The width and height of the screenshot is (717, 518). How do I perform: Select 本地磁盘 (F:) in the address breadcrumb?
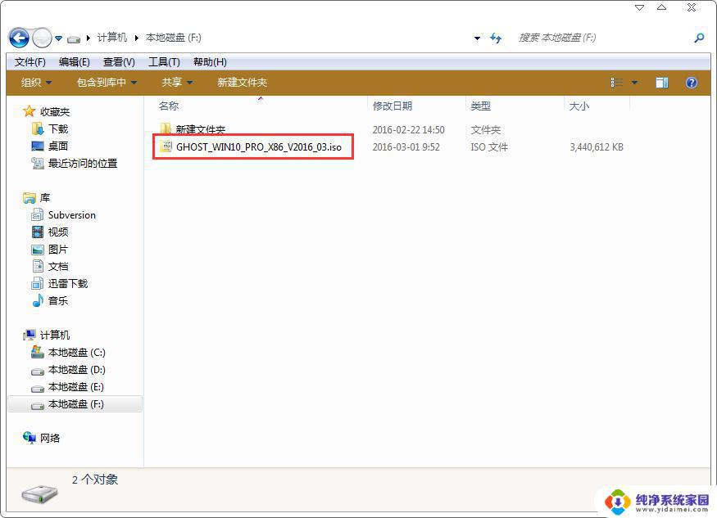173,38
